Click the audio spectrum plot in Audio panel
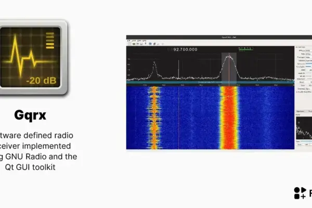 tap(304, 128)
